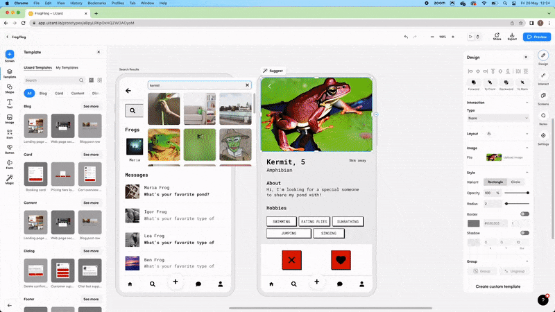Switch to My Templates tab
This screenshot has width=555, height=312.
(67, 67)
